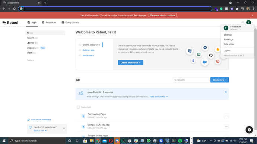Click the blue Create a resource button
Viewport: 257px width, 144px height.
[130, 62]
